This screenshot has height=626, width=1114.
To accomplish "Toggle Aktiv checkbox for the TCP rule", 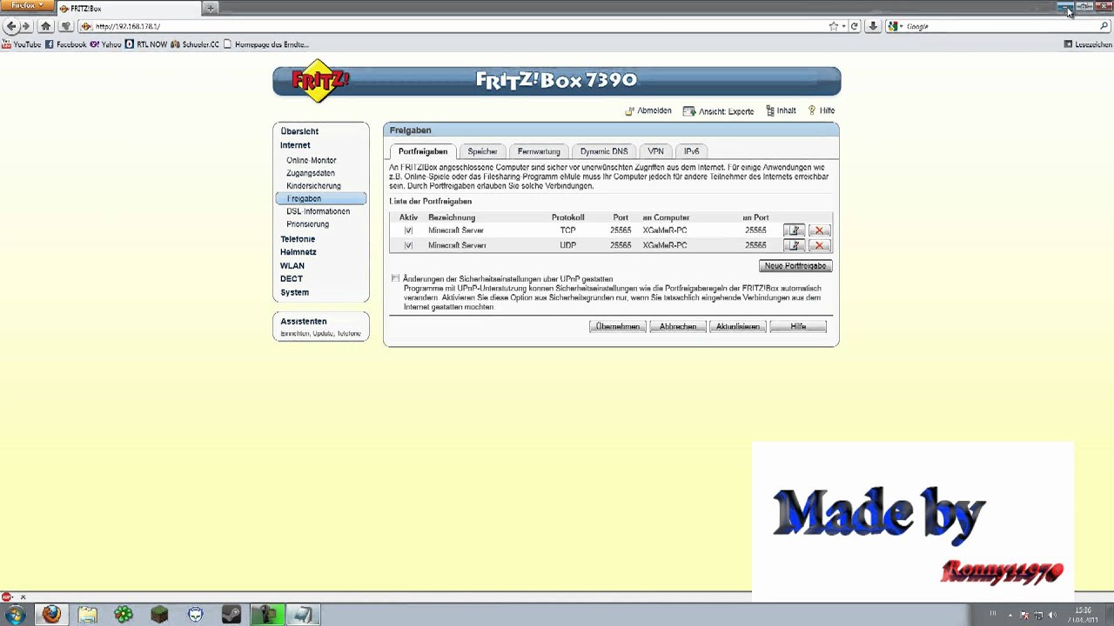I will click(408, 230).
